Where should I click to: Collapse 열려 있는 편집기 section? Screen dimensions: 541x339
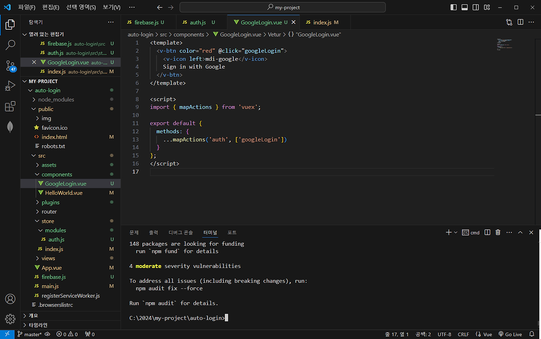[x=71, y=34]
